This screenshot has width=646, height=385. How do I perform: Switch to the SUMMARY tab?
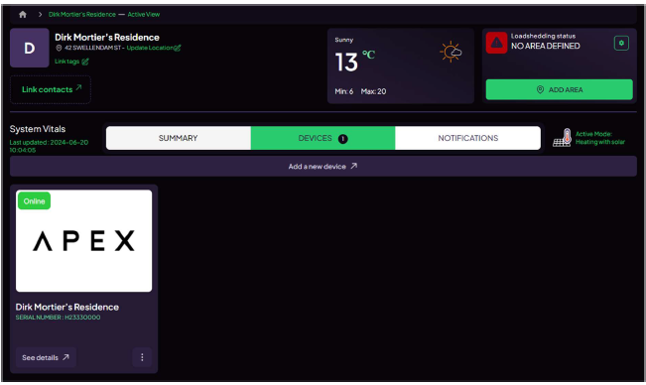click(x=178, y=138)
